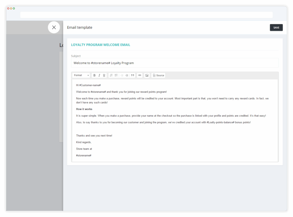293x217 pixels.
Task: Open the Format dropdown
Action: [81, 75]
